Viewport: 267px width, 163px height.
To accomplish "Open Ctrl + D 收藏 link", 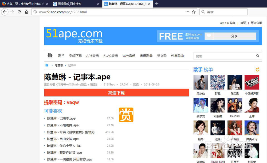I will [x=227, y=23].
